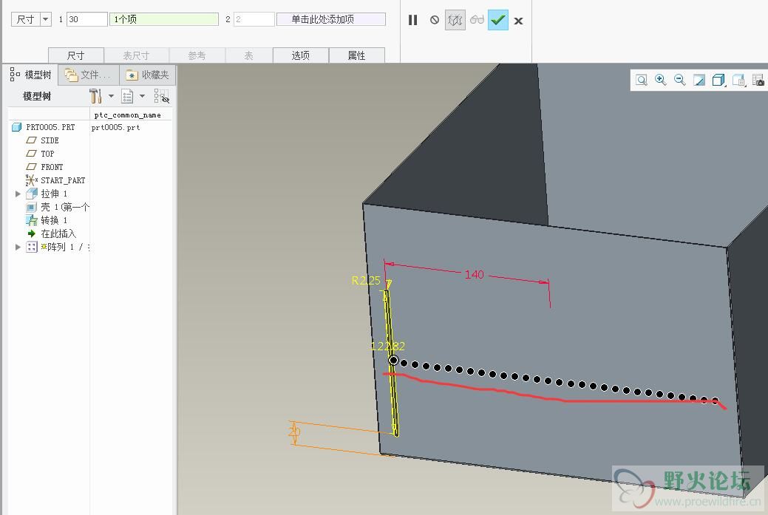This screenshot has height=515, width=768.
Task: Select the TOP datum plane
Action: 40,154
